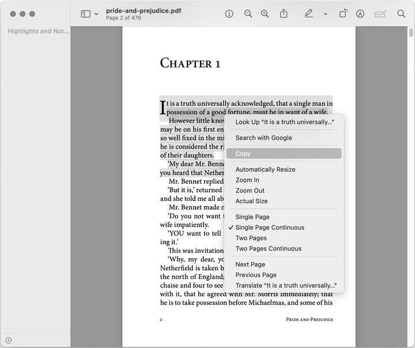Zoom out using the toolbar magnifier minus
Screen dimensions: 415x348
(248, 14)
